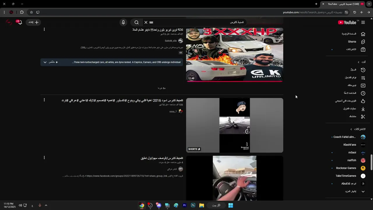Click the YouTube logo
Image resolution: width=373 pixels, height=210 pixels.
(x=347, y=22)
